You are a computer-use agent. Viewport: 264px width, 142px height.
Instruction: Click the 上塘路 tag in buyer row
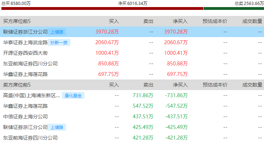[x=57, y=32]
